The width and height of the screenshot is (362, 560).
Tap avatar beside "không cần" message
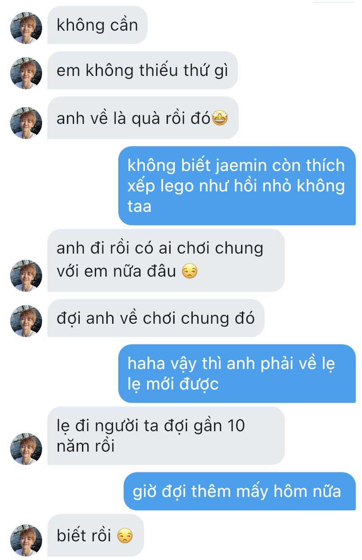tap(26, 28)
